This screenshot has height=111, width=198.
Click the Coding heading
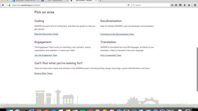(39, 21)
